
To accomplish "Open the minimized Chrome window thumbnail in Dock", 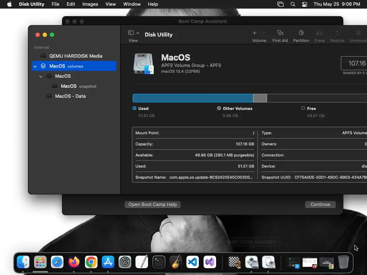I will (327, 263).
